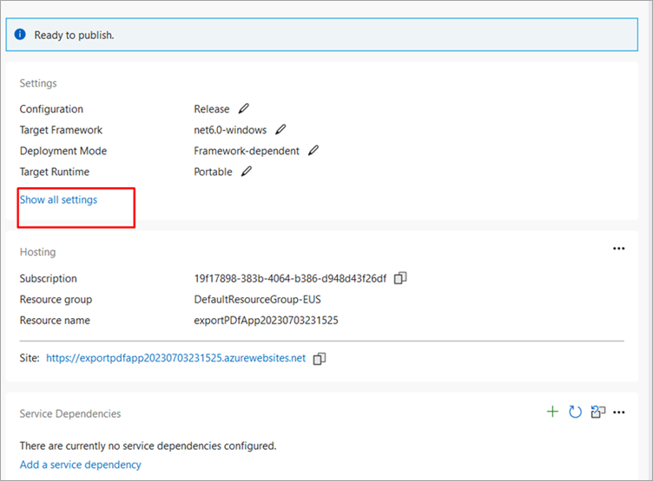The image size is (653, 481).
Task: Edit the Portable target runtime setting
Action: click(247, 172)
